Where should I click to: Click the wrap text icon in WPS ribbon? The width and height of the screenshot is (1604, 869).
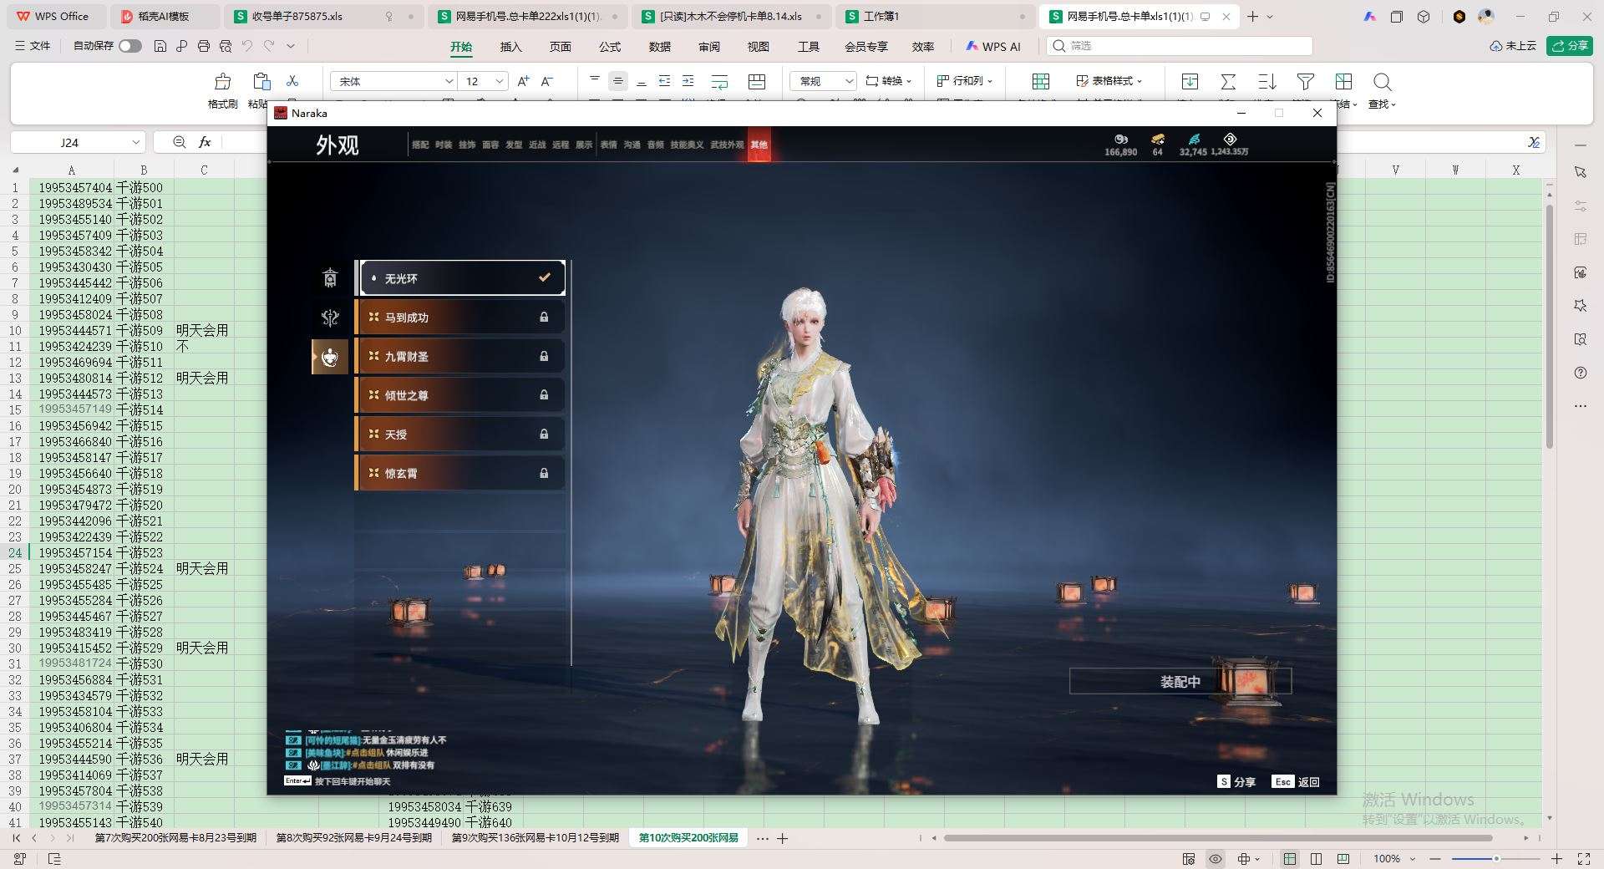[x=719, y=81]
